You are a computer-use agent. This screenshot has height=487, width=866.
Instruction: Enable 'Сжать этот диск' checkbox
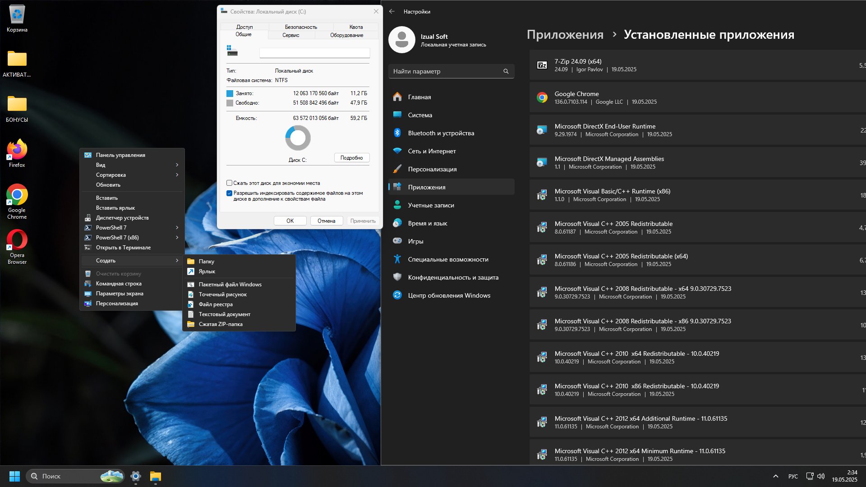[x=229, y=183]
